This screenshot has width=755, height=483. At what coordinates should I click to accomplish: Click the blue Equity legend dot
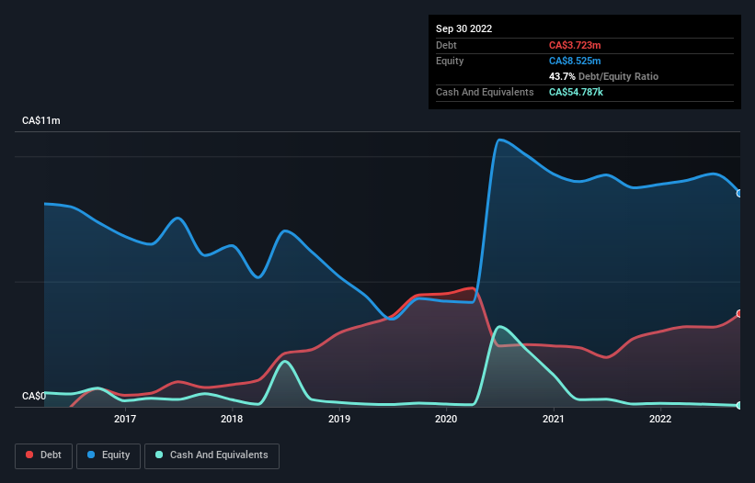[x=91, y=455]
